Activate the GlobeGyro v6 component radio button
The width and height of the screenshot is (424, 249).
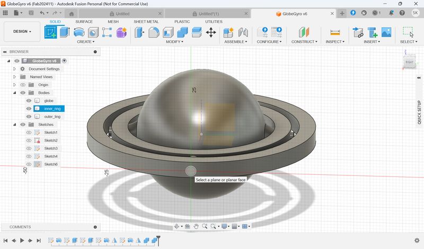pyautogui.click(x=64, y=61)
